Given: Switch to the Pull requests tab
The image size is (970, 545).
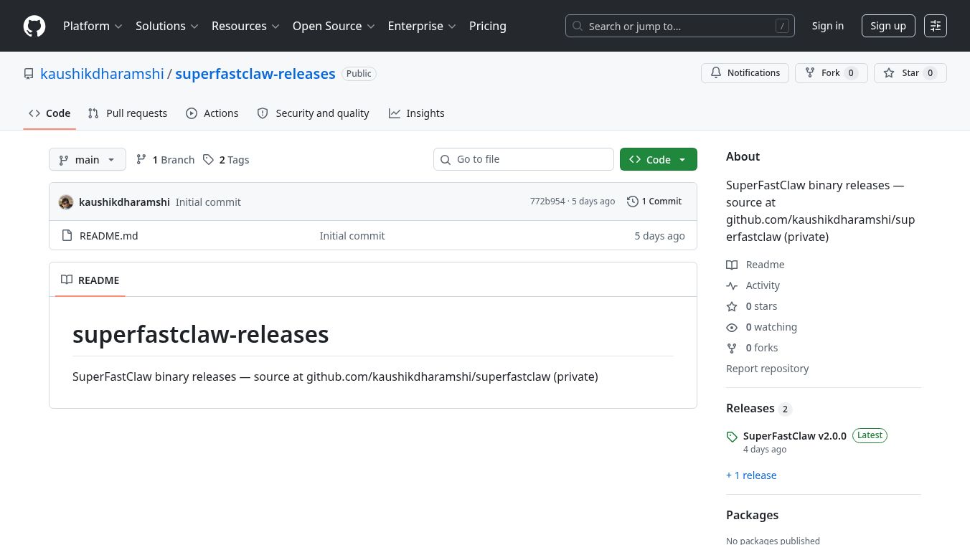Looking at the screenshot, I should pyautogui.click(x=128, y=113).
